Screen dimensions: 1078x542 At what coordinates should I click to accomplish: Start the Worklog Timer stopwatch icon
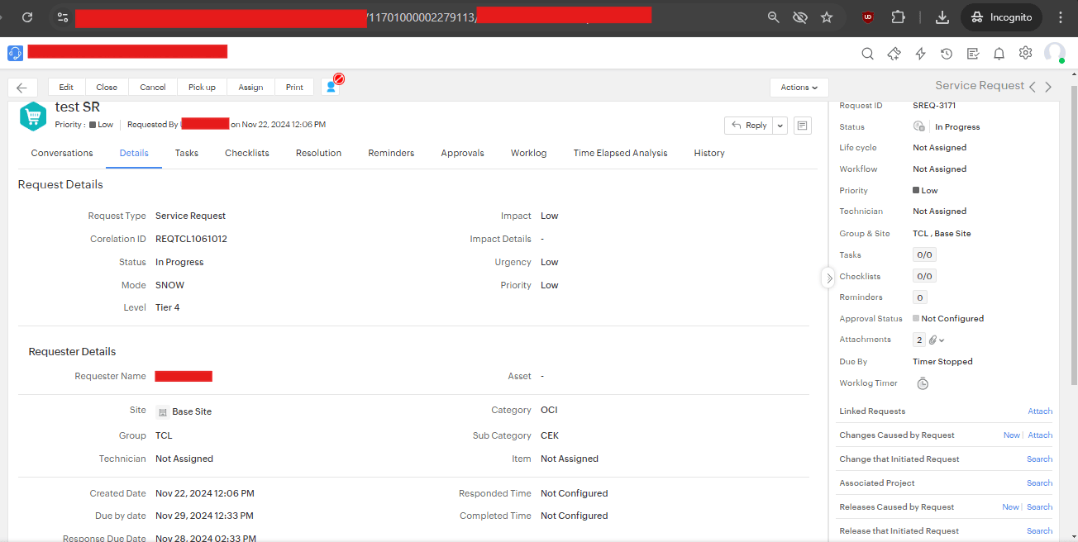tap(923, 383)
